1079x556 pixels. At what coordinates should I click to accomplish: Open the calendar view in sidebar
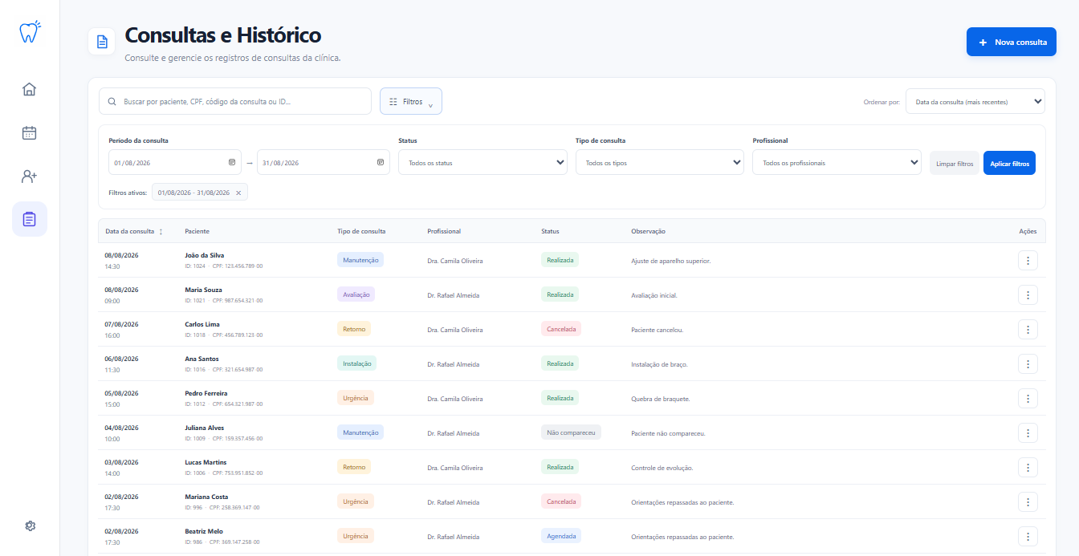pyautogui.click(x=30, y=133)
